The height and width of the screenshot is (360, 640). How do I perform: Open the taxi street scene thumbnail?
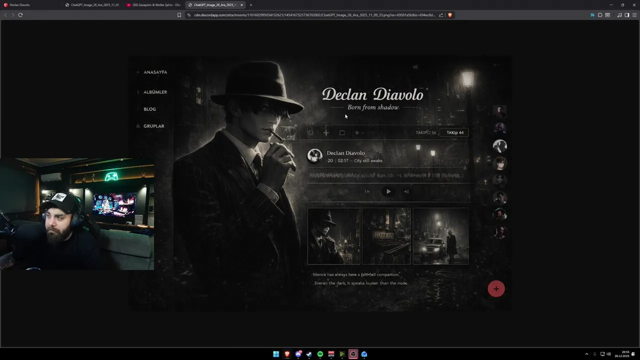tap(441, 236)
